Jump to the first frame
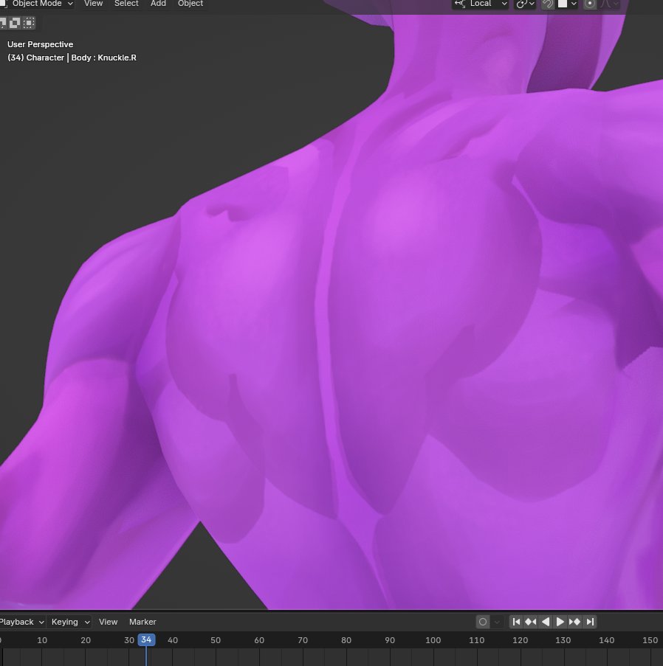 (x=516, y=622)
